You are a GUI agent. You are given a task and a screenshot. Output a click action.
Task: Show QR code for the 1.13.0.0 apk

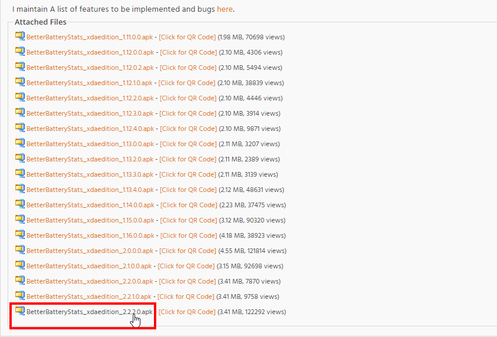(x=188, y=144)
